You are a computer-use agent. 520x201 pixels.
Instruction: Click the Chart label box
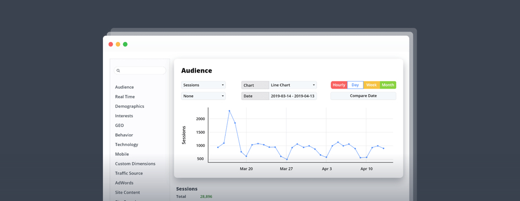click(x=255, y=85)
